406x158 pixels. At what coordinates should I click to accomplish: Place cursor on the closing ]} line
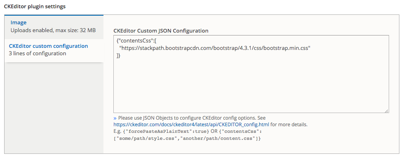pos(118,55)
